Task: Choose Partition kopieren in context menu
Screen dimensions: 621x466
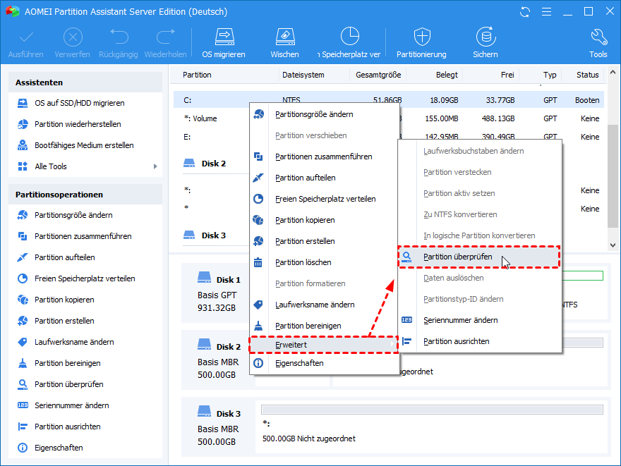Action: 324,221
